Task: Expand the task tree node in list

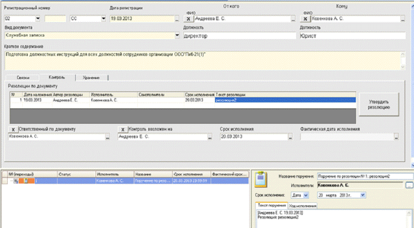Action: [x=11, y=181]
